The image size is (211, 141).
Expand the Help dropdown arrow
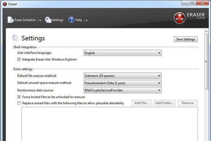pyautogui.click(x=87, y=20)
